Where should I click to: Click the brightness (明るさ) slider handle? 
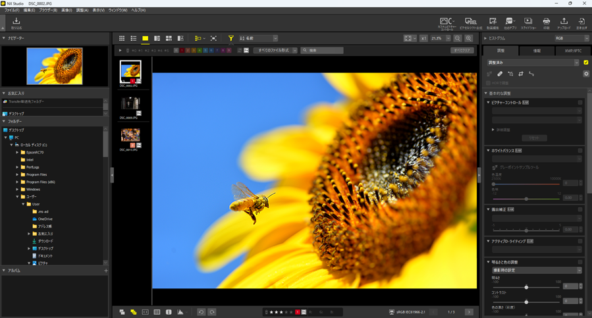coord(526,287)
